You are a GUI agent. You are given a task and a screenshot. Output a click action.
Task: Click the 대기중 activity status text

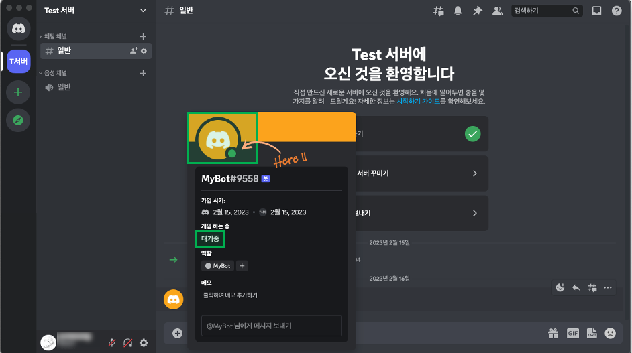(210, 239)
